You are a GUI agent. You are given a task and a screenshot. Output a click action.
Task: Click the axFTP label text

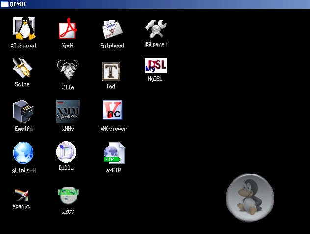click(114, 170)
